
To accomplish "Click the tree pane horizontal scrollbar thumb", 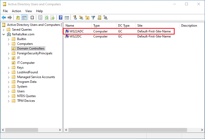I will [x=22, y=130].
